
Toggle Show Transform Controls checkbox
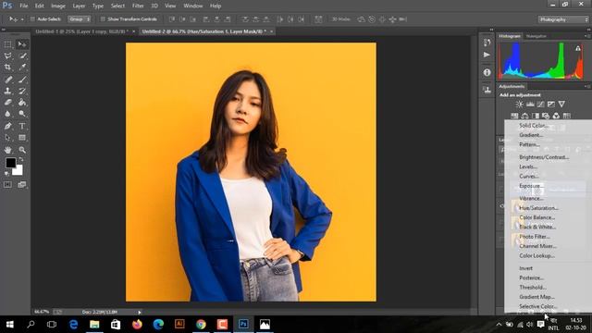pyautogui.click(x=103, y=19)
